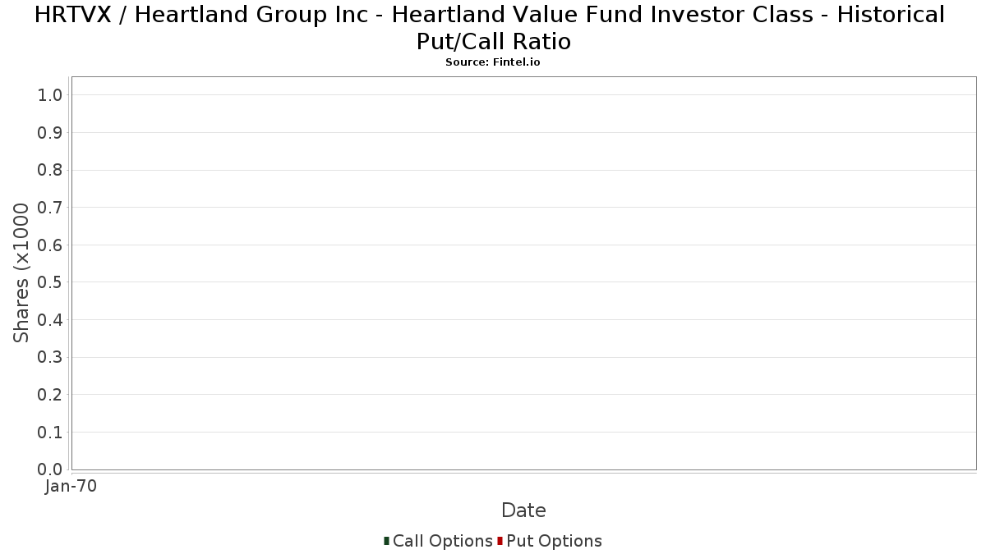
Task: Click the red Put Options legend swatch
Action: pyautogui.click(x=500, y=541)
